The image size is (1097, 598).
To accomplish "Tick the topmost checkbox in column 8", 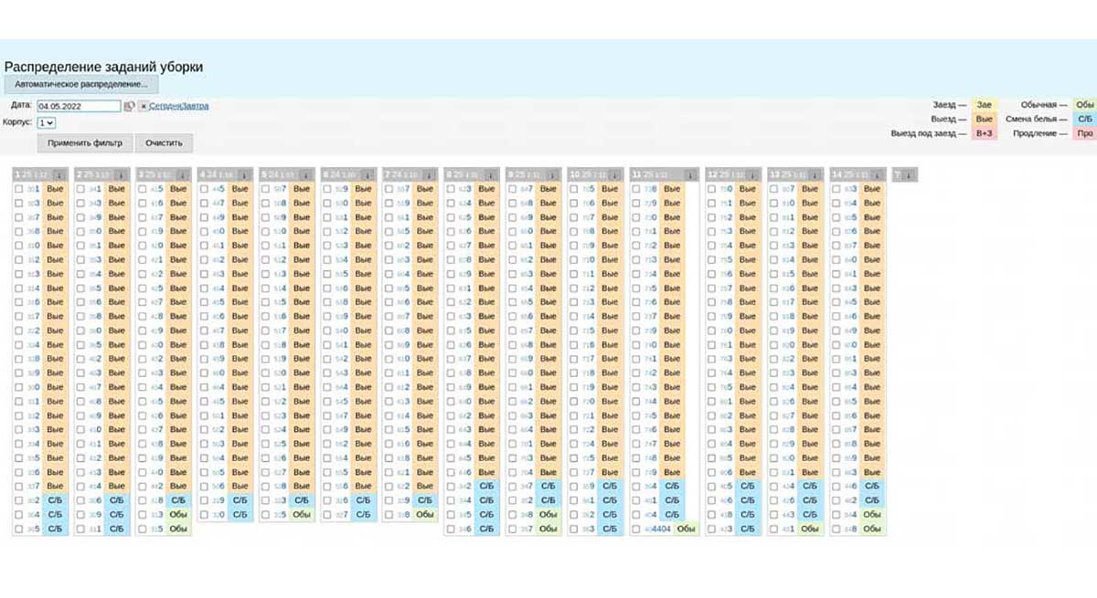I will coord(451,189).
